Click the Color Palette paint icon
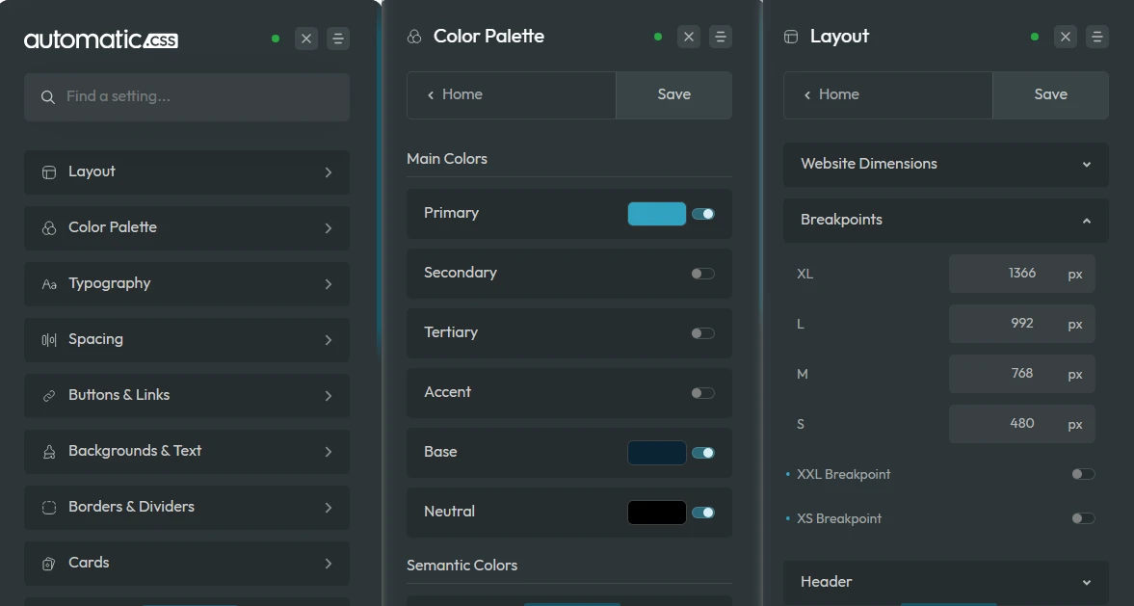Screen dimensions: 1134x606 (x=413, y=36)
